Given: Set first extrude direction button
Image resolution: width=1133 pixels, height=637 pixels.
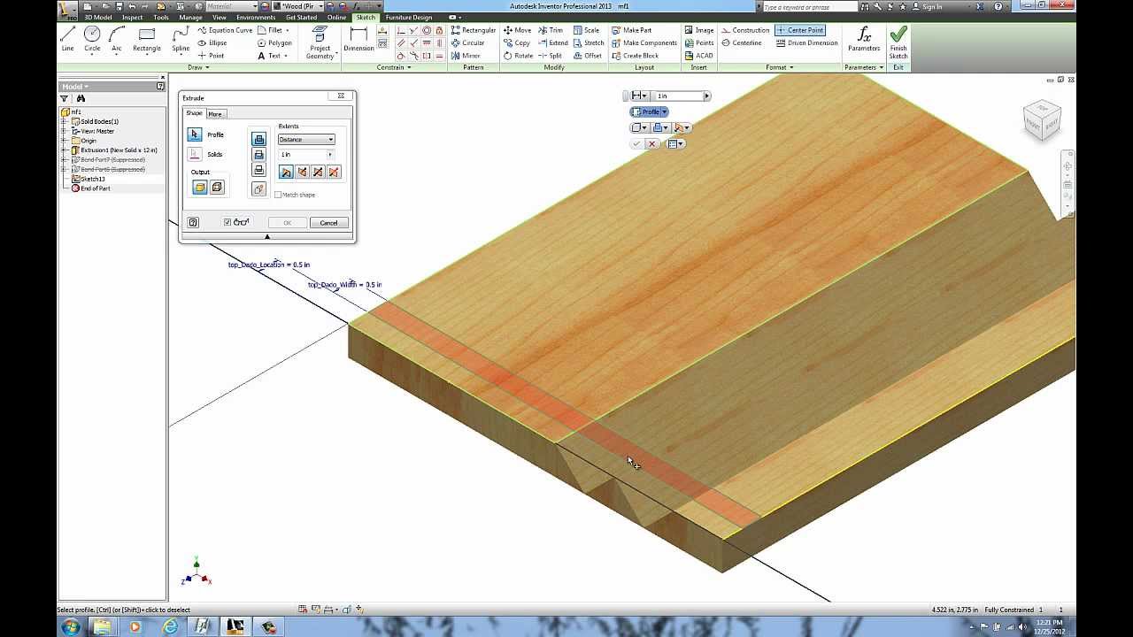Looking at the screenshot, I should tap(286, 172).
